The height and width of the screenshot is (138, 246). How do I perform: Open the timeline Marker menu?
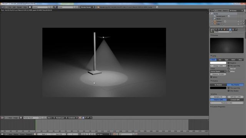(x=16, y=134)
